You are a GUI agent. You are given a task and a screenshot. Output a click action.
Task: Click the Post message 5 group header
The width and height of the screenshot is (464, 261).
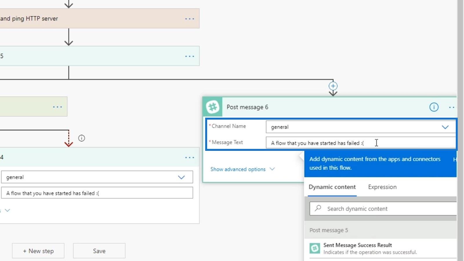[380, 230]
